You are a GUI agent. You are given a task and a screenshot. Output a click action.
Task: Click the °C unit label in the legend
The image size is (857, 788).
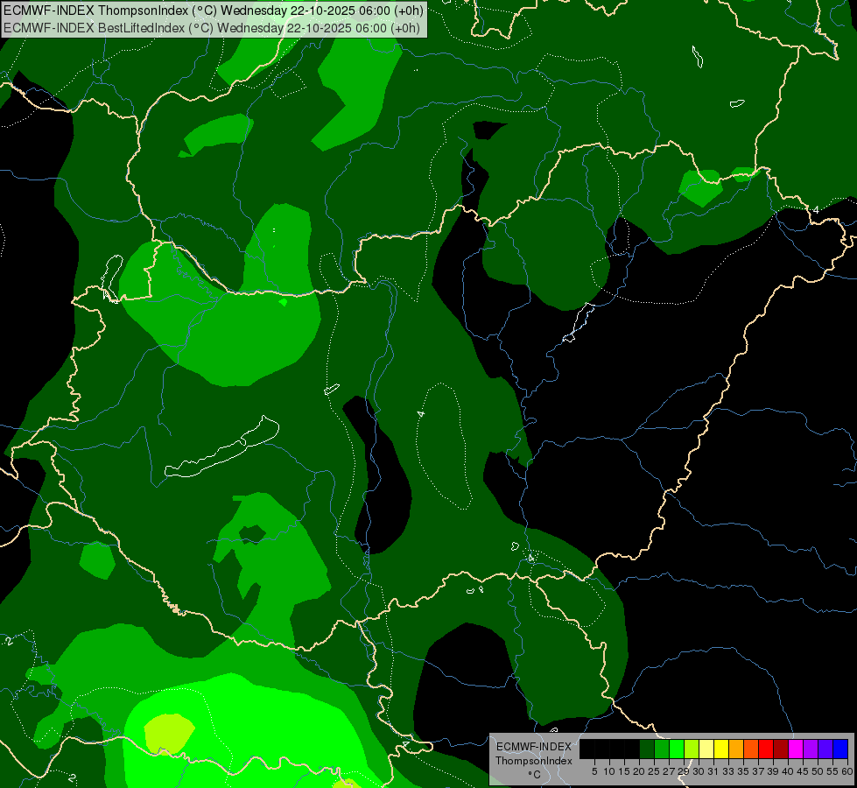click(535, 775)
